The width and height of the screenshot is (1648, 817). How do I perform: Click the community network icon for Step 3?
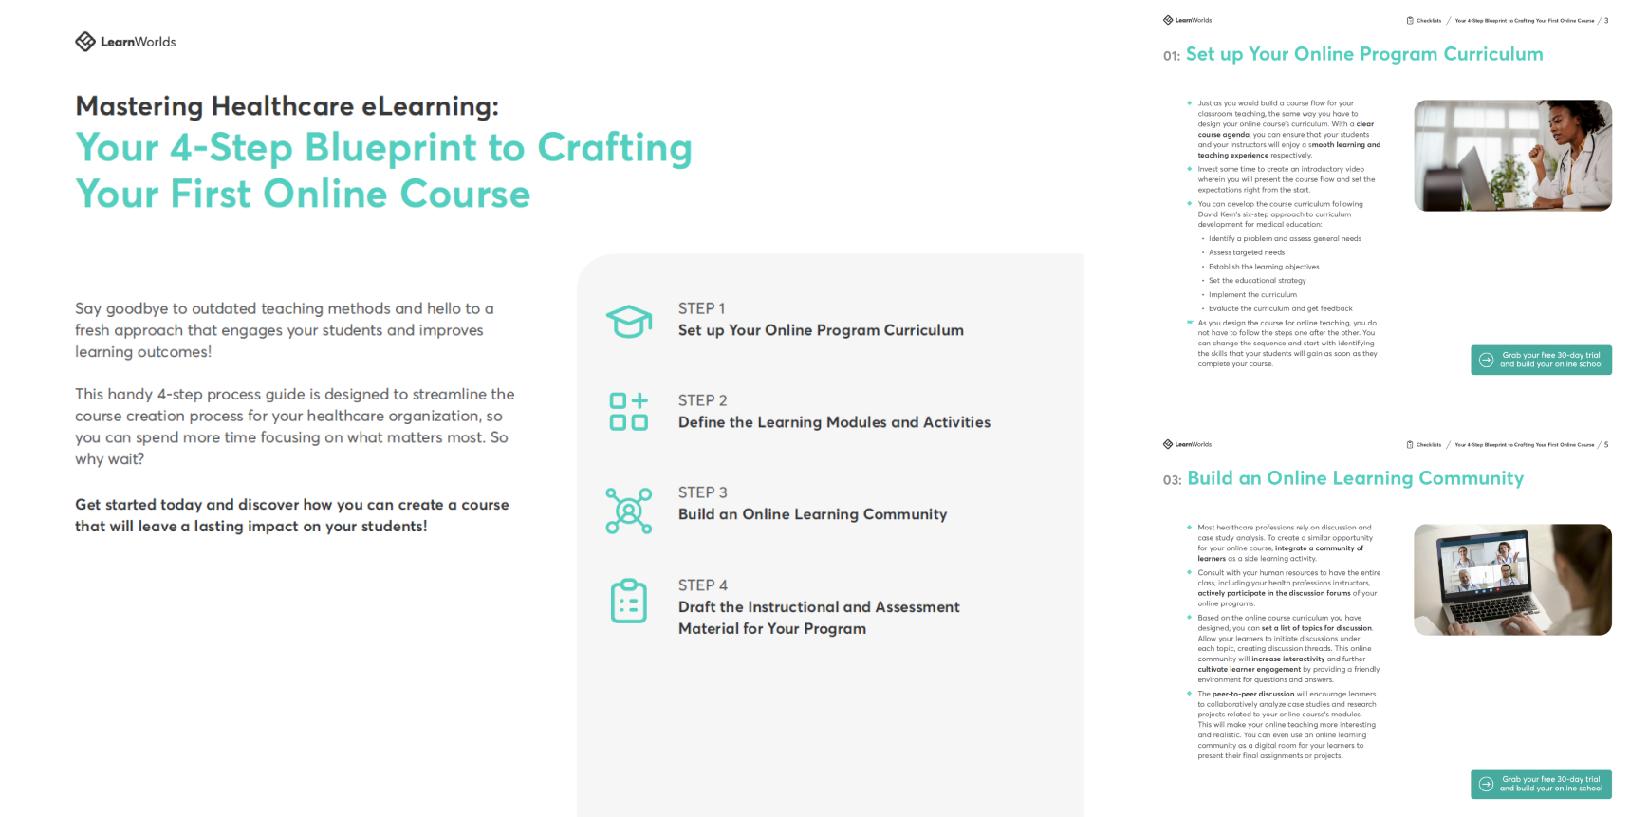(629, 511)
